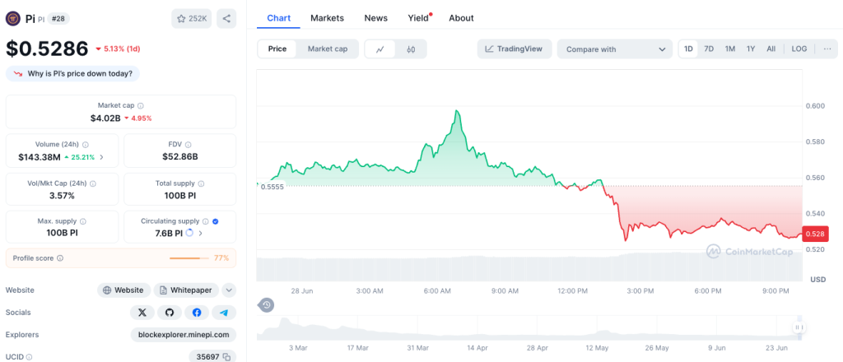Screen dimensions: 843x362
Task: Open the Facebook social link
Action: [197, 313]
